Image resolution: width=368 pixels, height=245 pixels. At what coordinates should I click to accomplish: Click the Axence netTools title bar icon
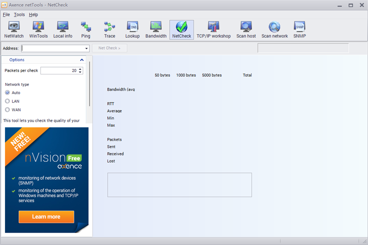click(x=4, y=5)
